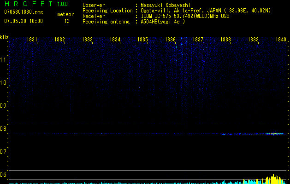This screenshot has height=184, width=290.
Task: Click the tall yellow power peak at bottom right
Action: 273,179
